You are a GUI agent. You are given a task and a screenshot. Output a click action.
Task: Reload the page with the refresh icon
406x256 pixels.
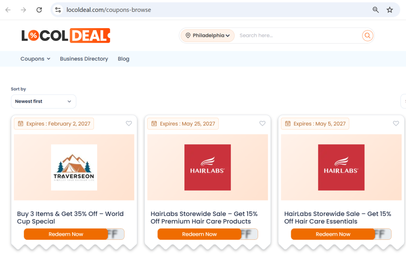pos(39,10)
